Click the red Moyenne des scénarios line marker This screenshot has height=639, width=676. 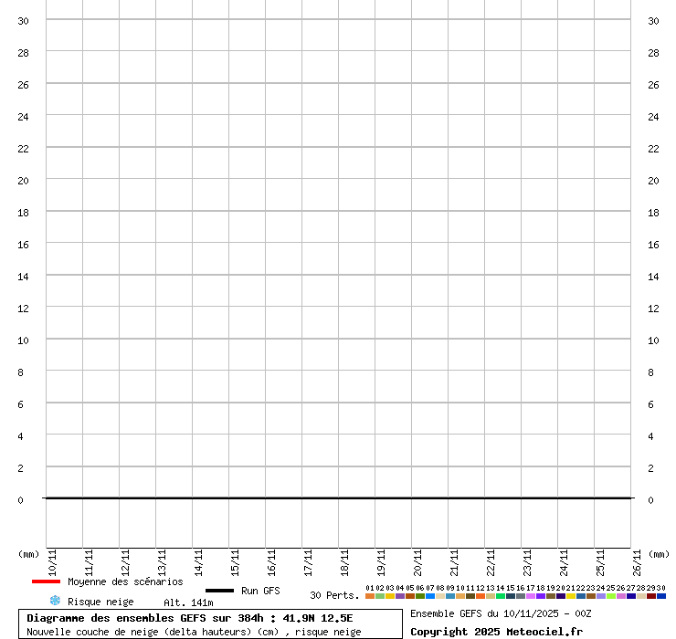point(46,581)
